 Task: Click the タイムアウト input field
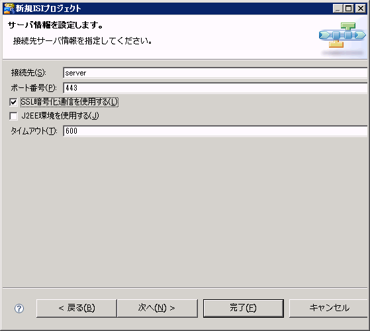coord(215,131)
